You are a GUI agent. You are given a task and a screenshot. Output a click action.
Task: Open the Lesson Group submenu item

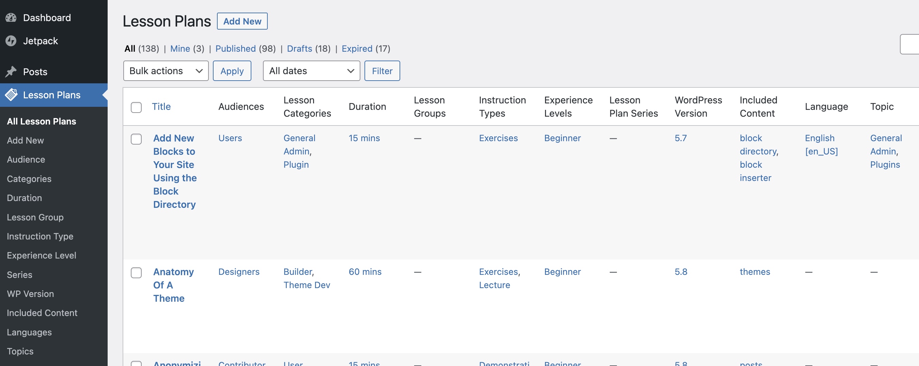(x=35, y=217)
